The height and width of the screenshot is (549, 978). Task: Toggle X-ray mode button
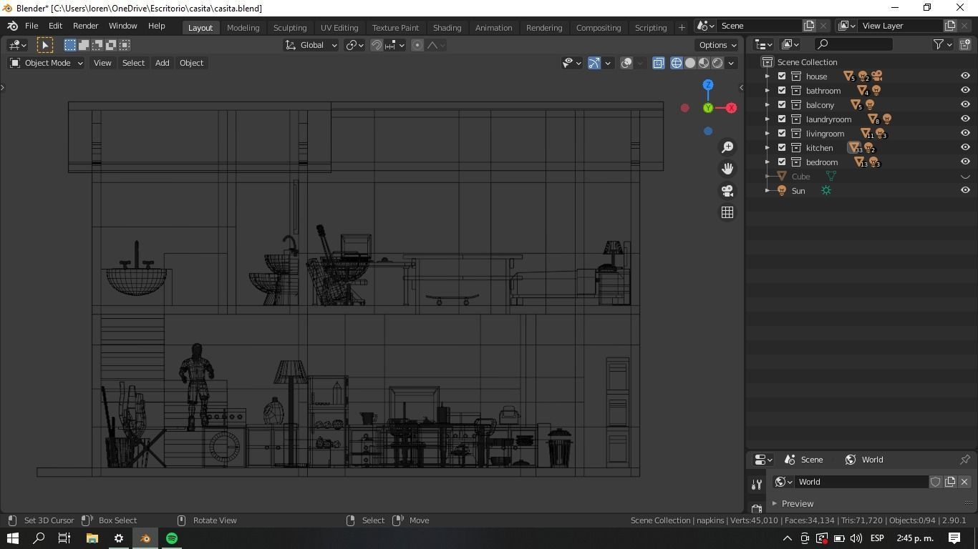658,63
